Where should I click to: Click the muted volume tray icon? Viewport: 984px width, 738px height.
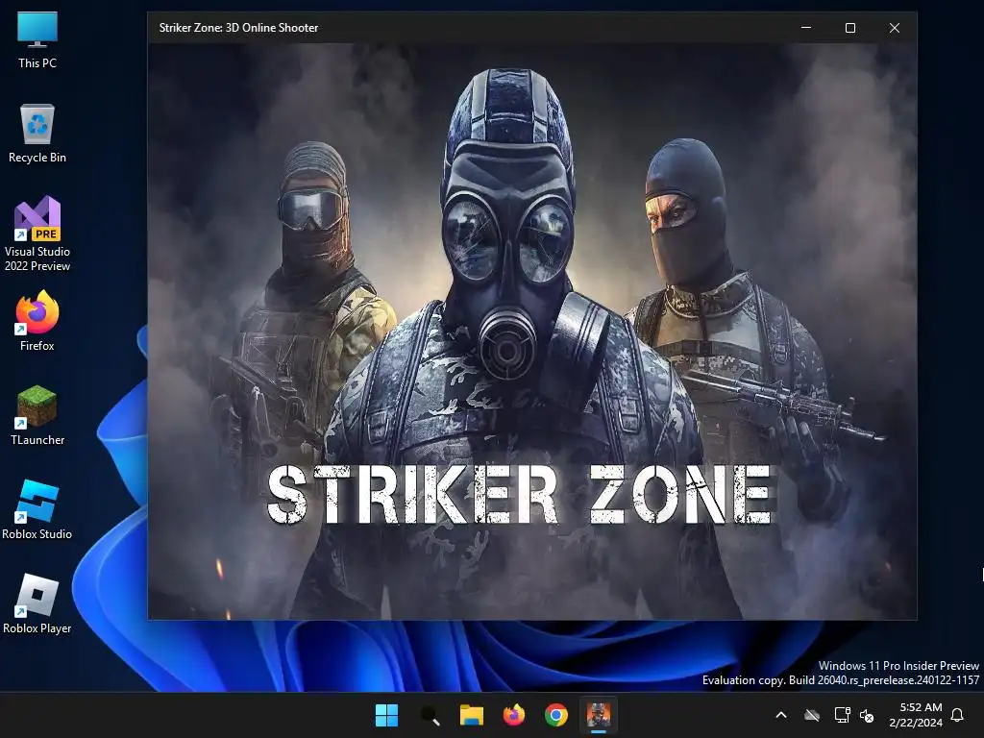point(867,715)
